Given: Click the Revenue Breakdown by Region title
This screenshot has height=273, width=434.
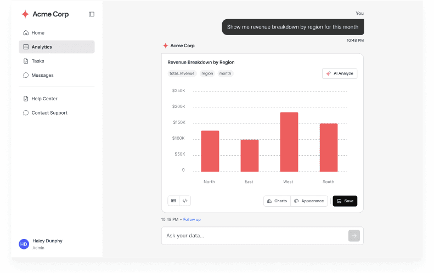Looking at the screenshot, I should pos(201,62).
